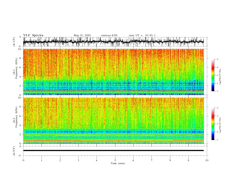The width and height of the screenshot is (233, 180).
Task: Click inside the ch.2 spectrogram panel
Action: [x=113, y=121]
